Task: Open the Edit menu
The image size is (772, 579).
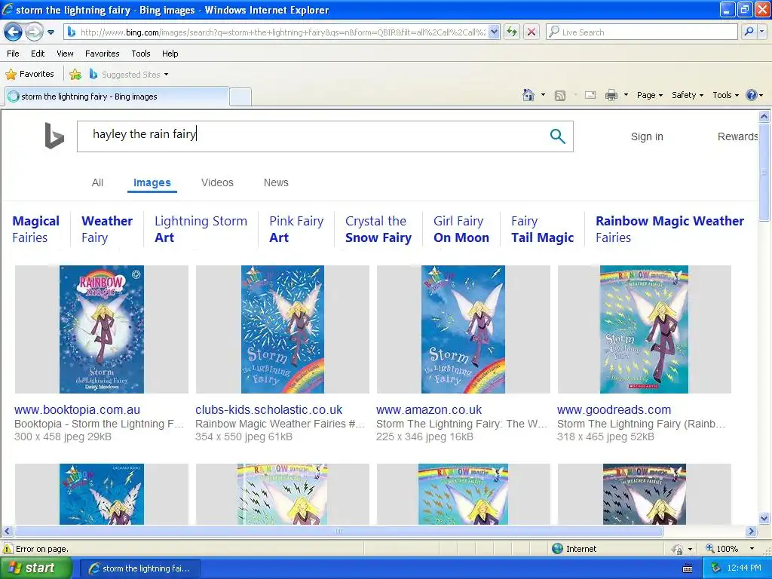Action: point(38,54)
